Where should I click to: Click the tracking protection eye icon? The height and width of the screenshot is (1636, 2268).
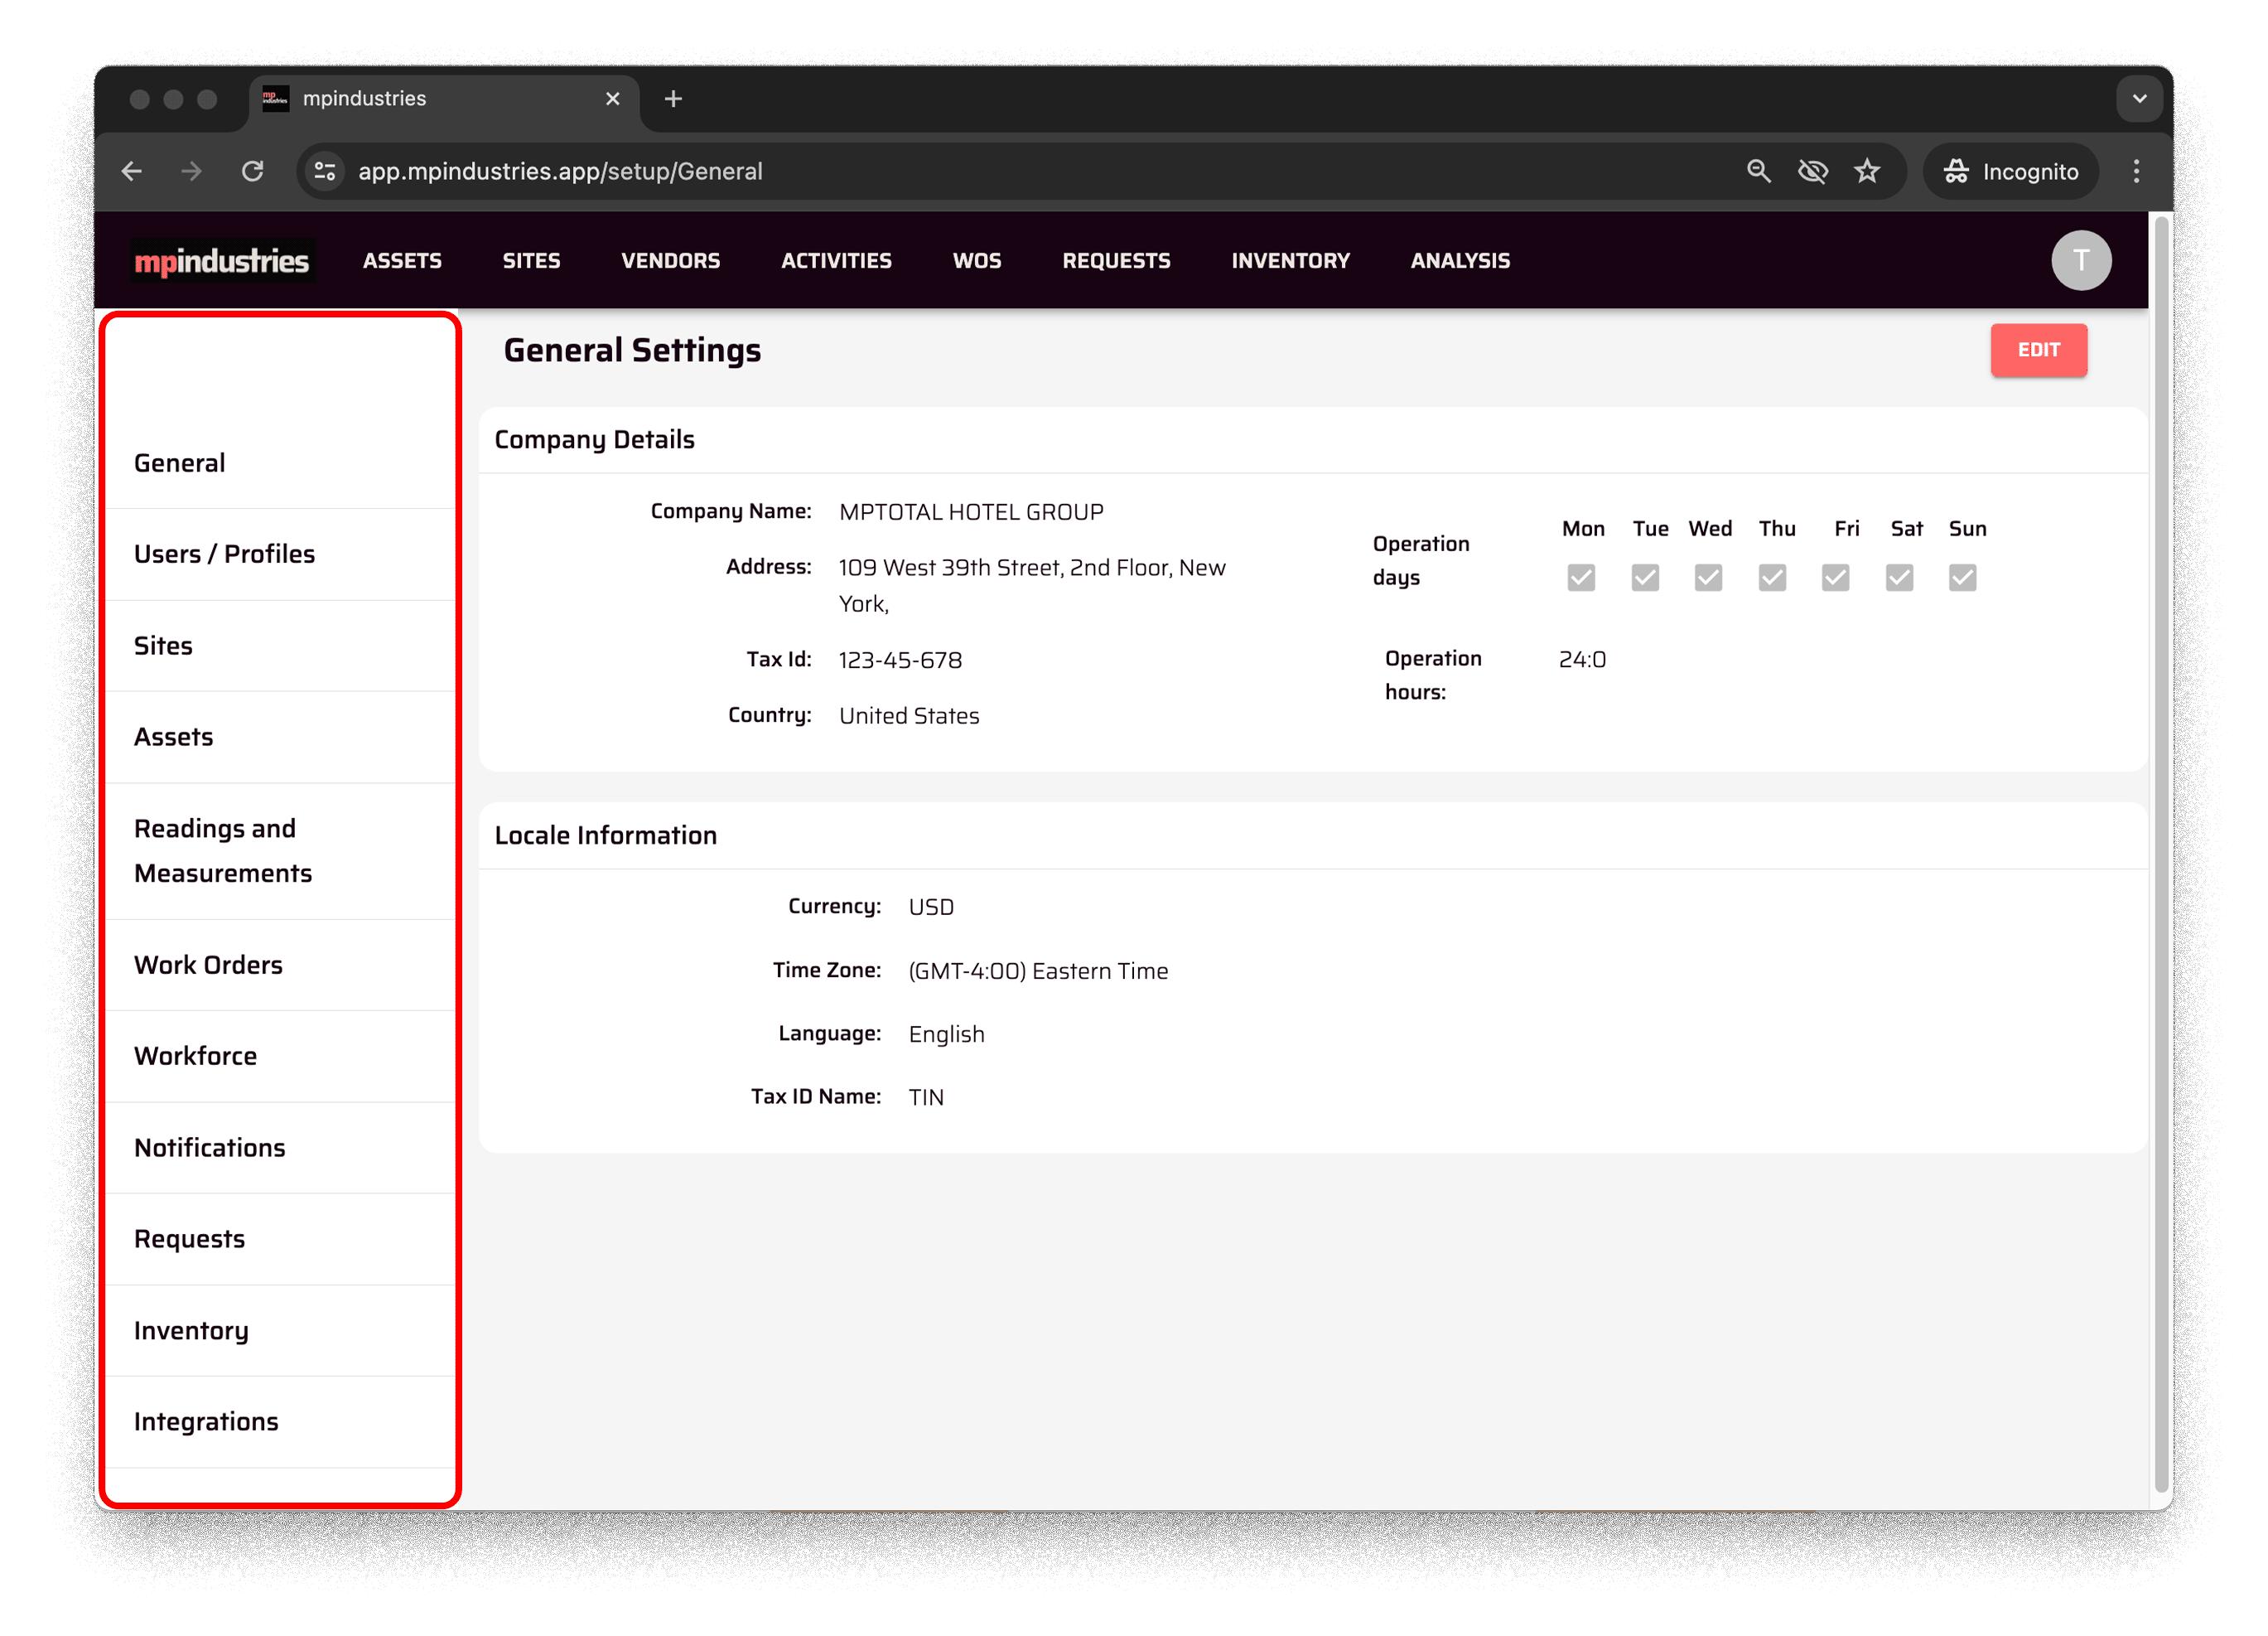(1812, 171)
